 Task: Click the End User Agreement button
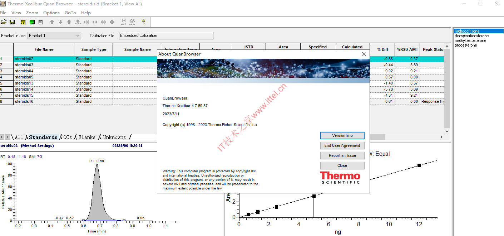[x=342, y=145]
